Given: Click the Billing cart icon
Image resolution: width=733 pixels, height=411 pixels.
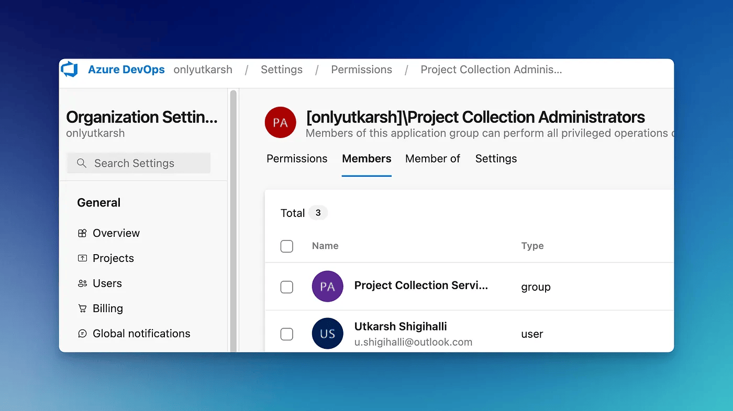Looking at the screenshot, I should [x=82, y=309].
